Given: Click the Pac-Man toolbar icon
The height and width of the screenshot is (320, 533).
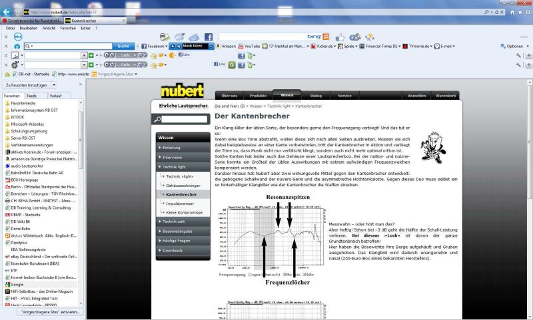Looking at the screenshot, I should (x=172, y=55).
